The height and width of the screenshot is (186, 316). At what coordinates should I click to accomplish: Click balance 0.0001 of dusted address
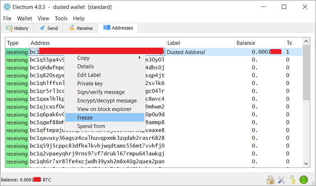click(260, 52)
